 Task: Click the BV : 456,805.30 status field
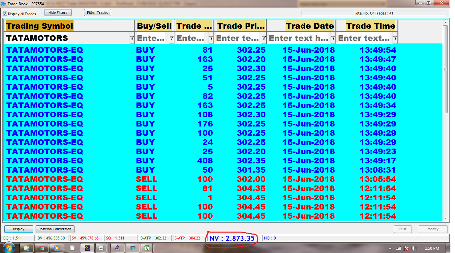tap(53, 238)
